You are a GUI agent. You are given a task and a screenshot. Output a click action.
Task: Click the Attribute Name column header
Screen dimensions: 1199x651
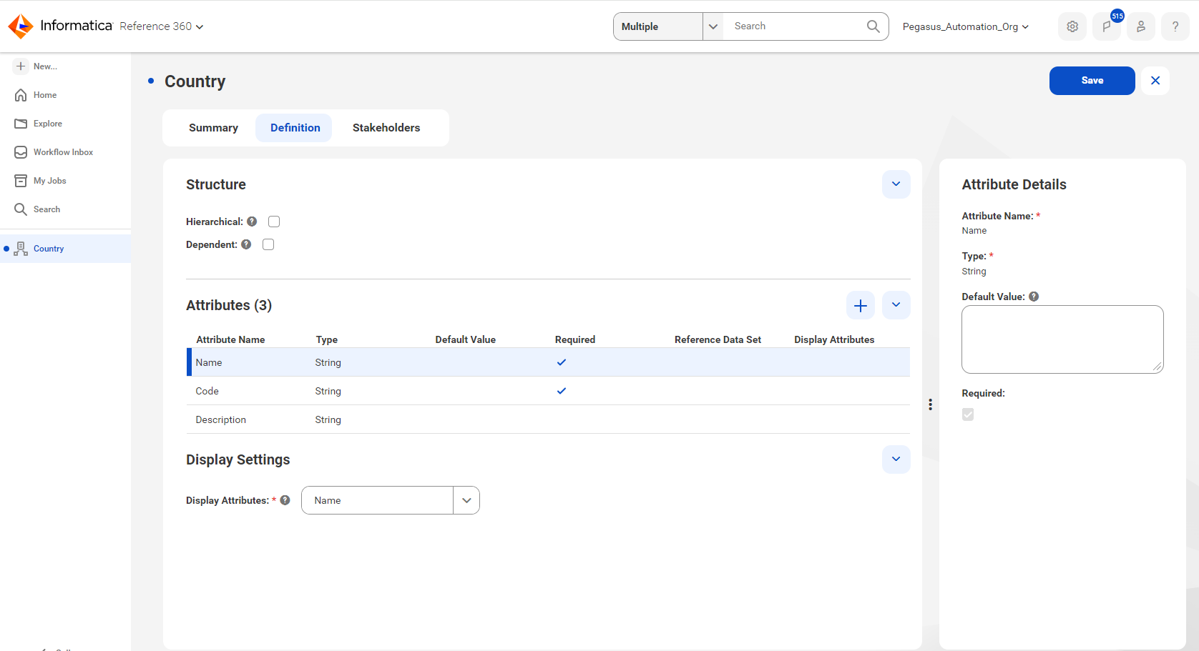(230, 339)
